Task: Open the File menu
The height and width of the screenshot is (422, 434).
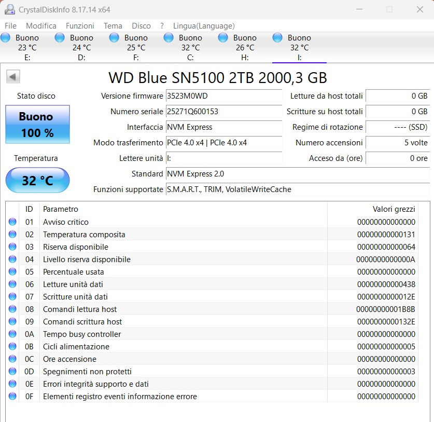Action: pyautogui.click(x=10, y=25)
